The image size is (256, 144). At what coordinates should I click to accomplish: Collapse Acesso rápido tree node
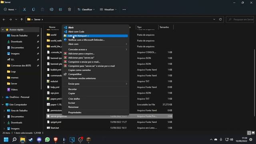pyautogui.click(x=3, y=30)
